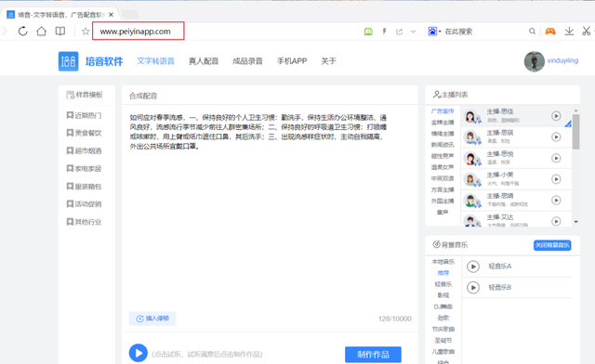Play 轻音乐B background track
The width and height of the screenshot is (595, 364).
pos(473,288)
